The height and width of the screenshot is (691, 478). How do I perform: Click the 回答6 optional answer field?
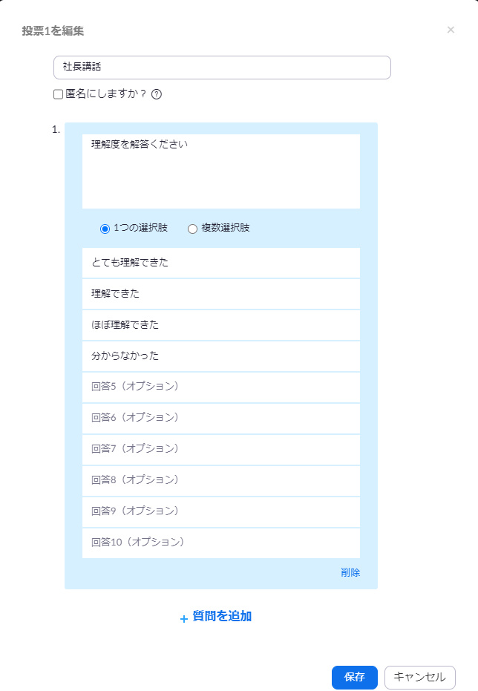220,419
